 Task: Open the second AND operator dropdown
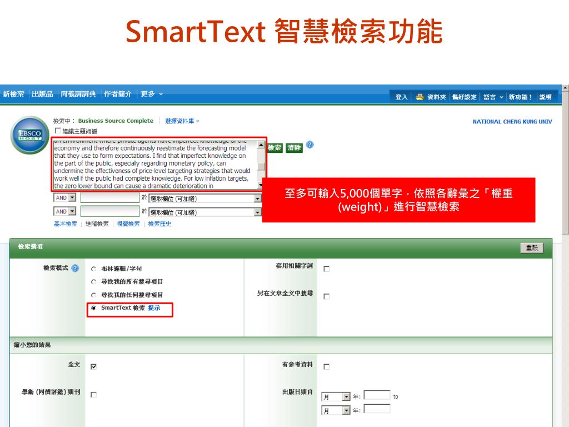(65, 211)
